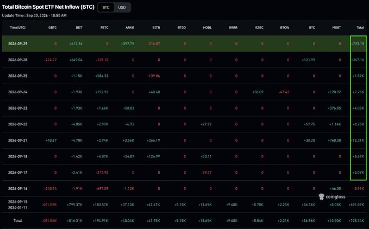Click the Total column header

click(x=360, y=28)
